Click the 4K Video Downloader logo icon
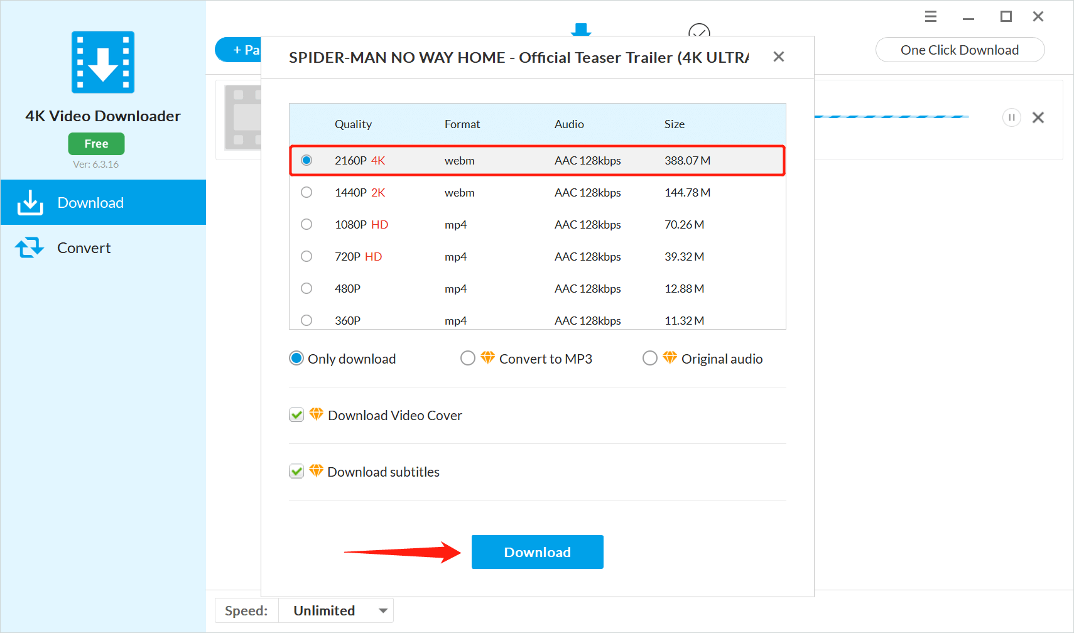Screen dimensions: 1074x633 click(x=103, y=62)
